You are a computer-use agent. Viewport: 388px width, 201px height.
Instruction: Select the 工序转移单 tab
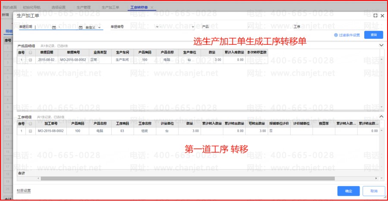pyautogui.click(x=139, y=7)
